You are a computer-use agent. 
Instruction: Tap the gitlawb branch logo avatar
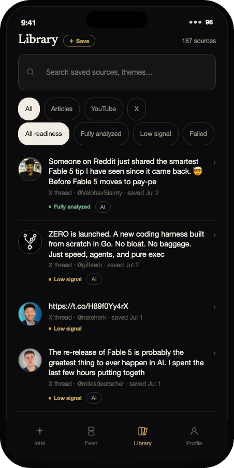click(30, 241)
